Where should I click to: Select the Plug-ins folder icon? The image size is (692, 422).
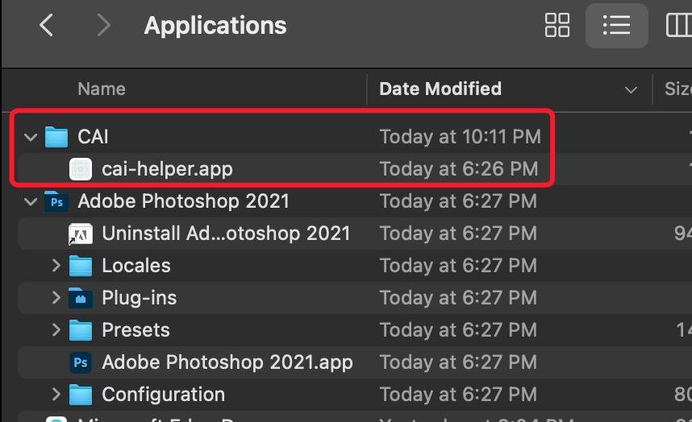pos(81,298)
